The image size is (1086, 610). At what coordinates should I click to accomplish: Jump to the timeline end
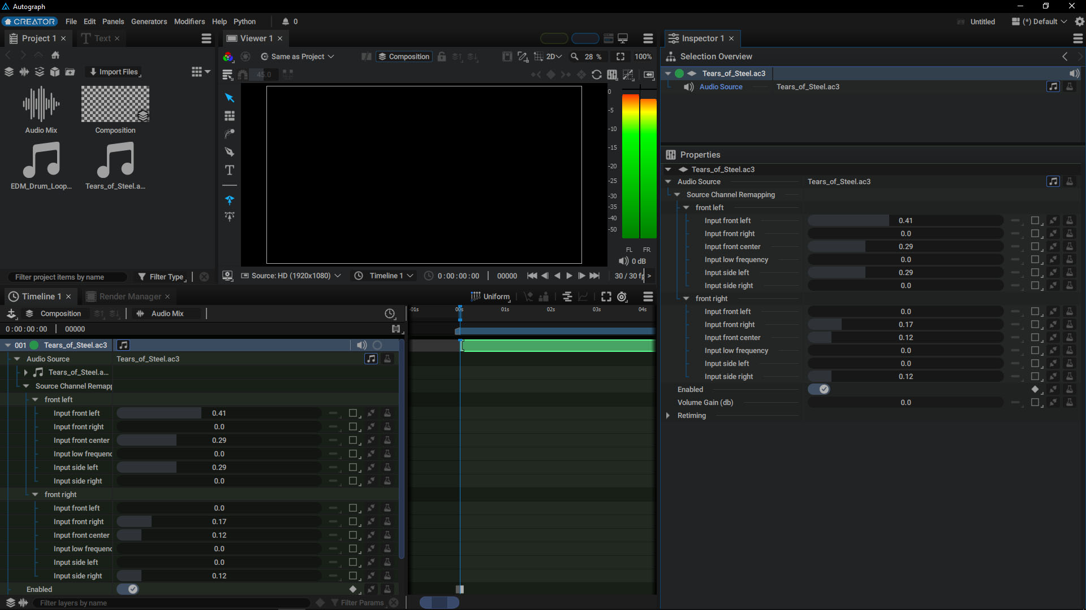click(594, 276)
